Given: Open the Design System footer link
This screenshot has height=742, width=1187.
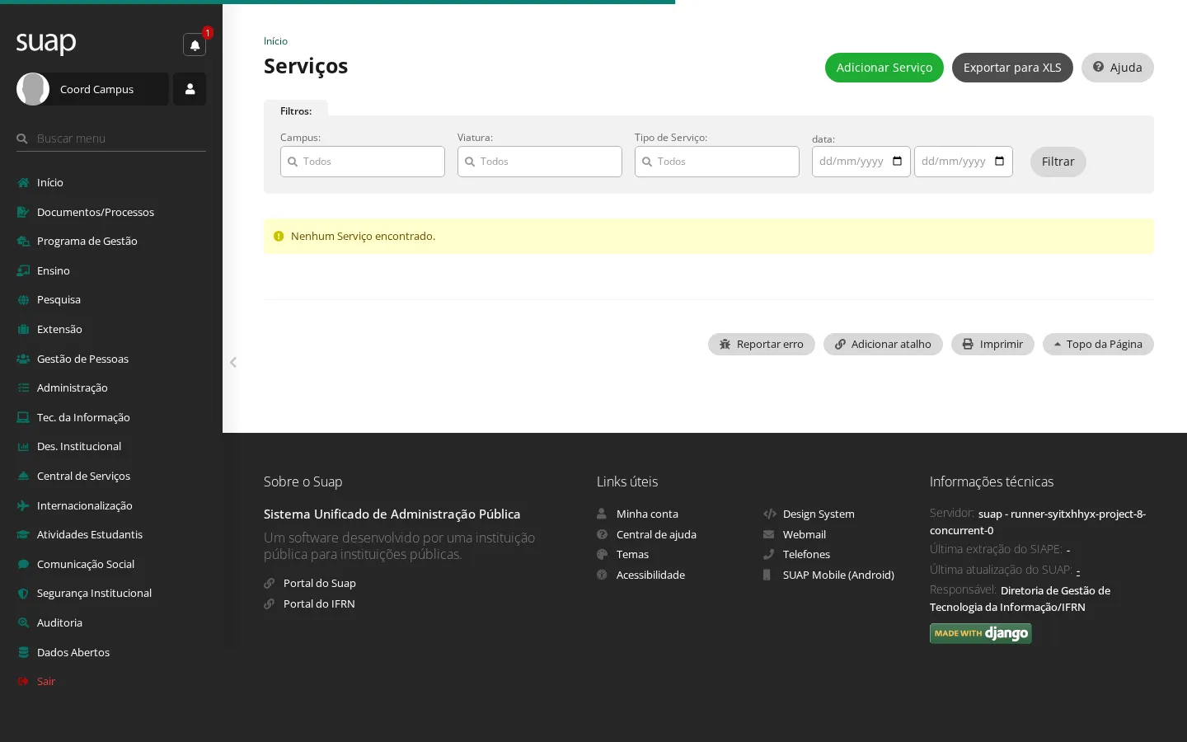Looking at the screenshot, I should 819,514.
